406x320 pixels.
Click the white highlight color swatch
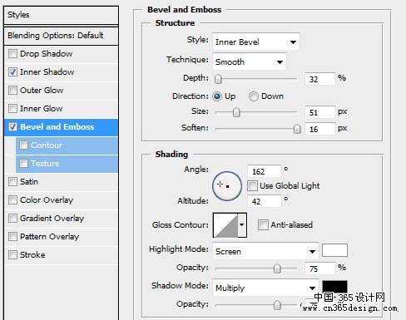[334, 250]
